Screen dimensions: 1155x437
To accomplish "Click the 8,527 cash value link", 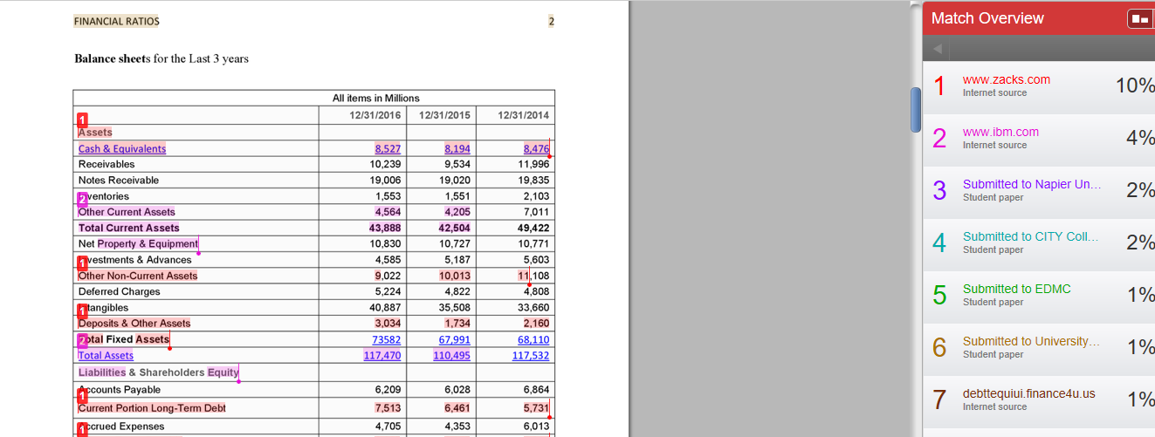I will [x=388, y=149].
